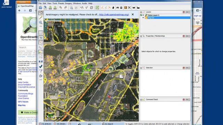Click the green Imagery grid toolbar icon
Viewport: 223px width, 125px height.
(x=97, y=8)
